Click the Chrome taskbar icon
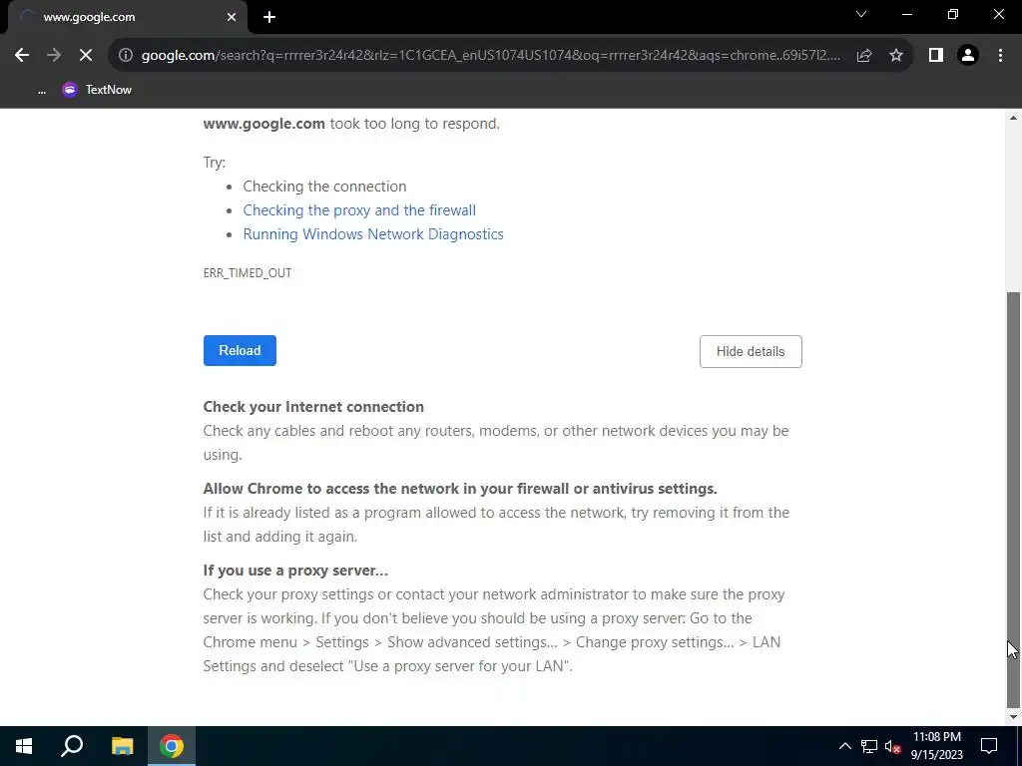This screenshot has width=1022, height=766. [x=172, y=746]
